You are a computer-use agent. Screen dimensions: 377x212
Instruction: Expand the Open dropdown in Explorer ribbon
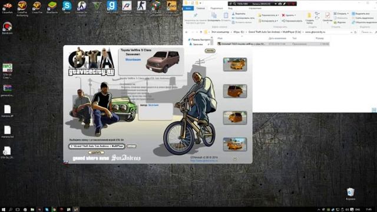tap(348, 14)
